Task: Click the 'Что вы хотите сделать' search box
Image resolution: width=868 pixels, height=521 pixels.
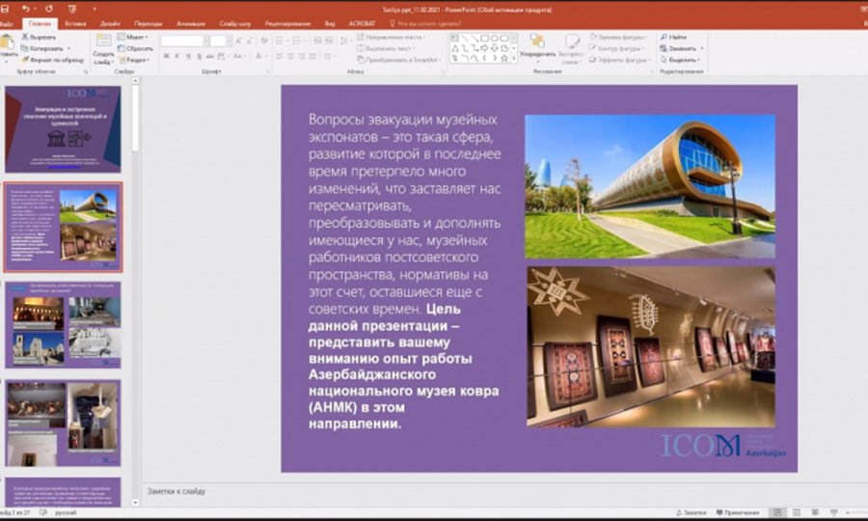Action: (425, 24)
